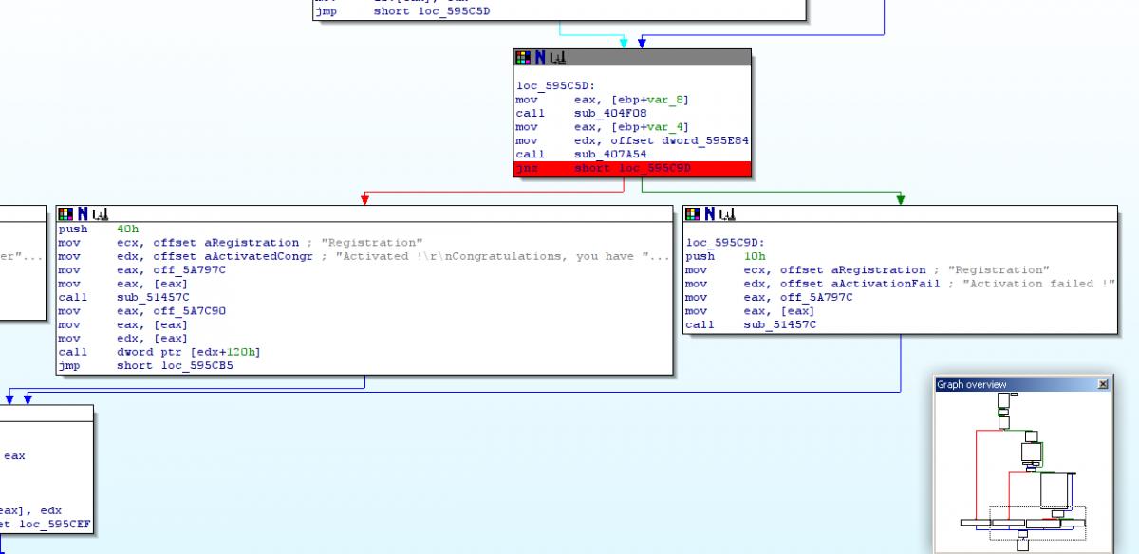The width and height of the screenshot is (1139, 554).
Task: Click mov eax, [ebp+var_4] instruction
Action: tap(602, 127)
